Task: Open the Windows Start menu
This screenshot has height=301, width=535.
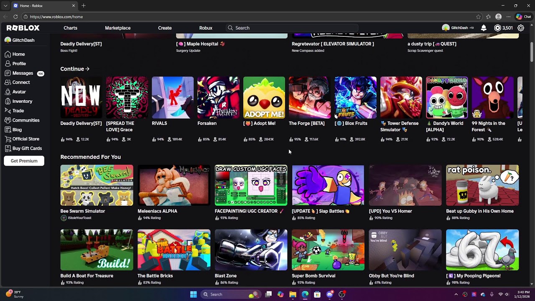Action: (x=194, y=294)
